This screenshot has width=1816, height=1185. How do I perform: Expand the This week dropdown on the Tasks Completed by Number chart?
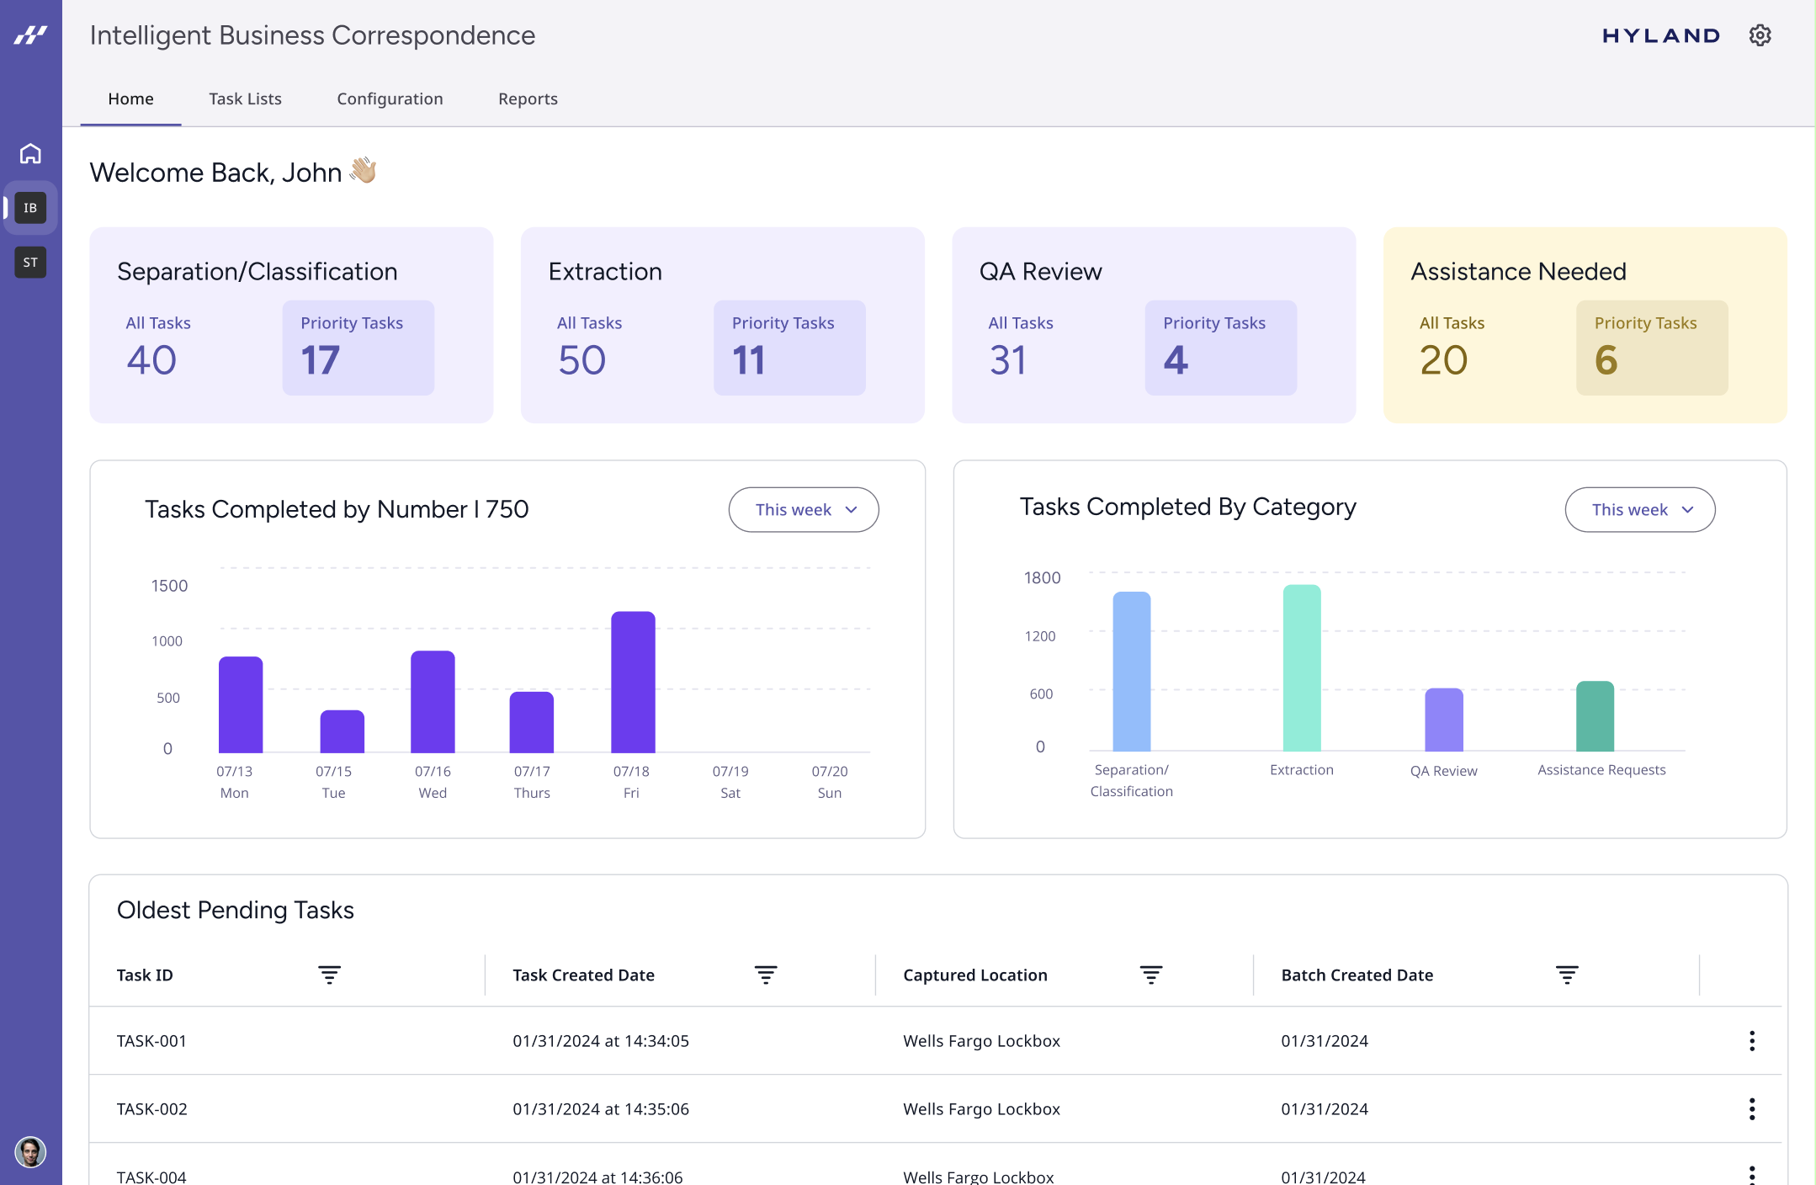tap(804, 510)
